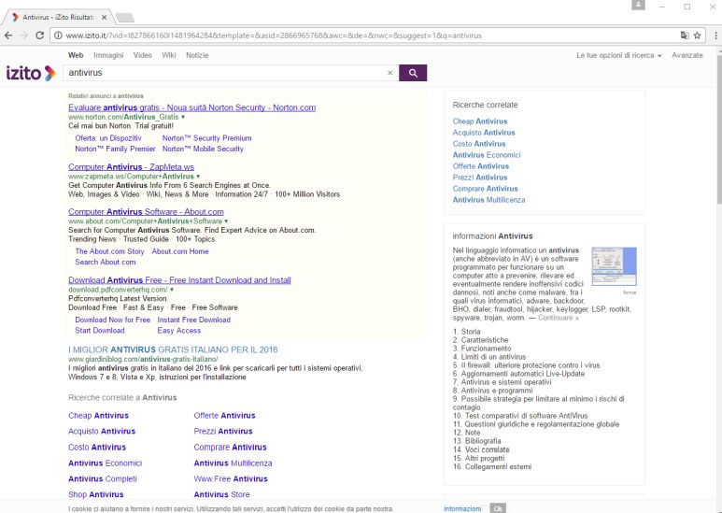Click Antivirus Store related search
The height and width of the screenshot is (513, 722).
(x=221, y=494)
